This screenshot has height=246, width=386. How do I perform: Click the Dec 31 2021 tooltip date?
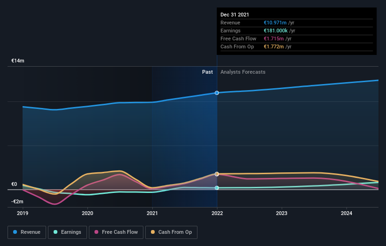click(x=235, y=15)
